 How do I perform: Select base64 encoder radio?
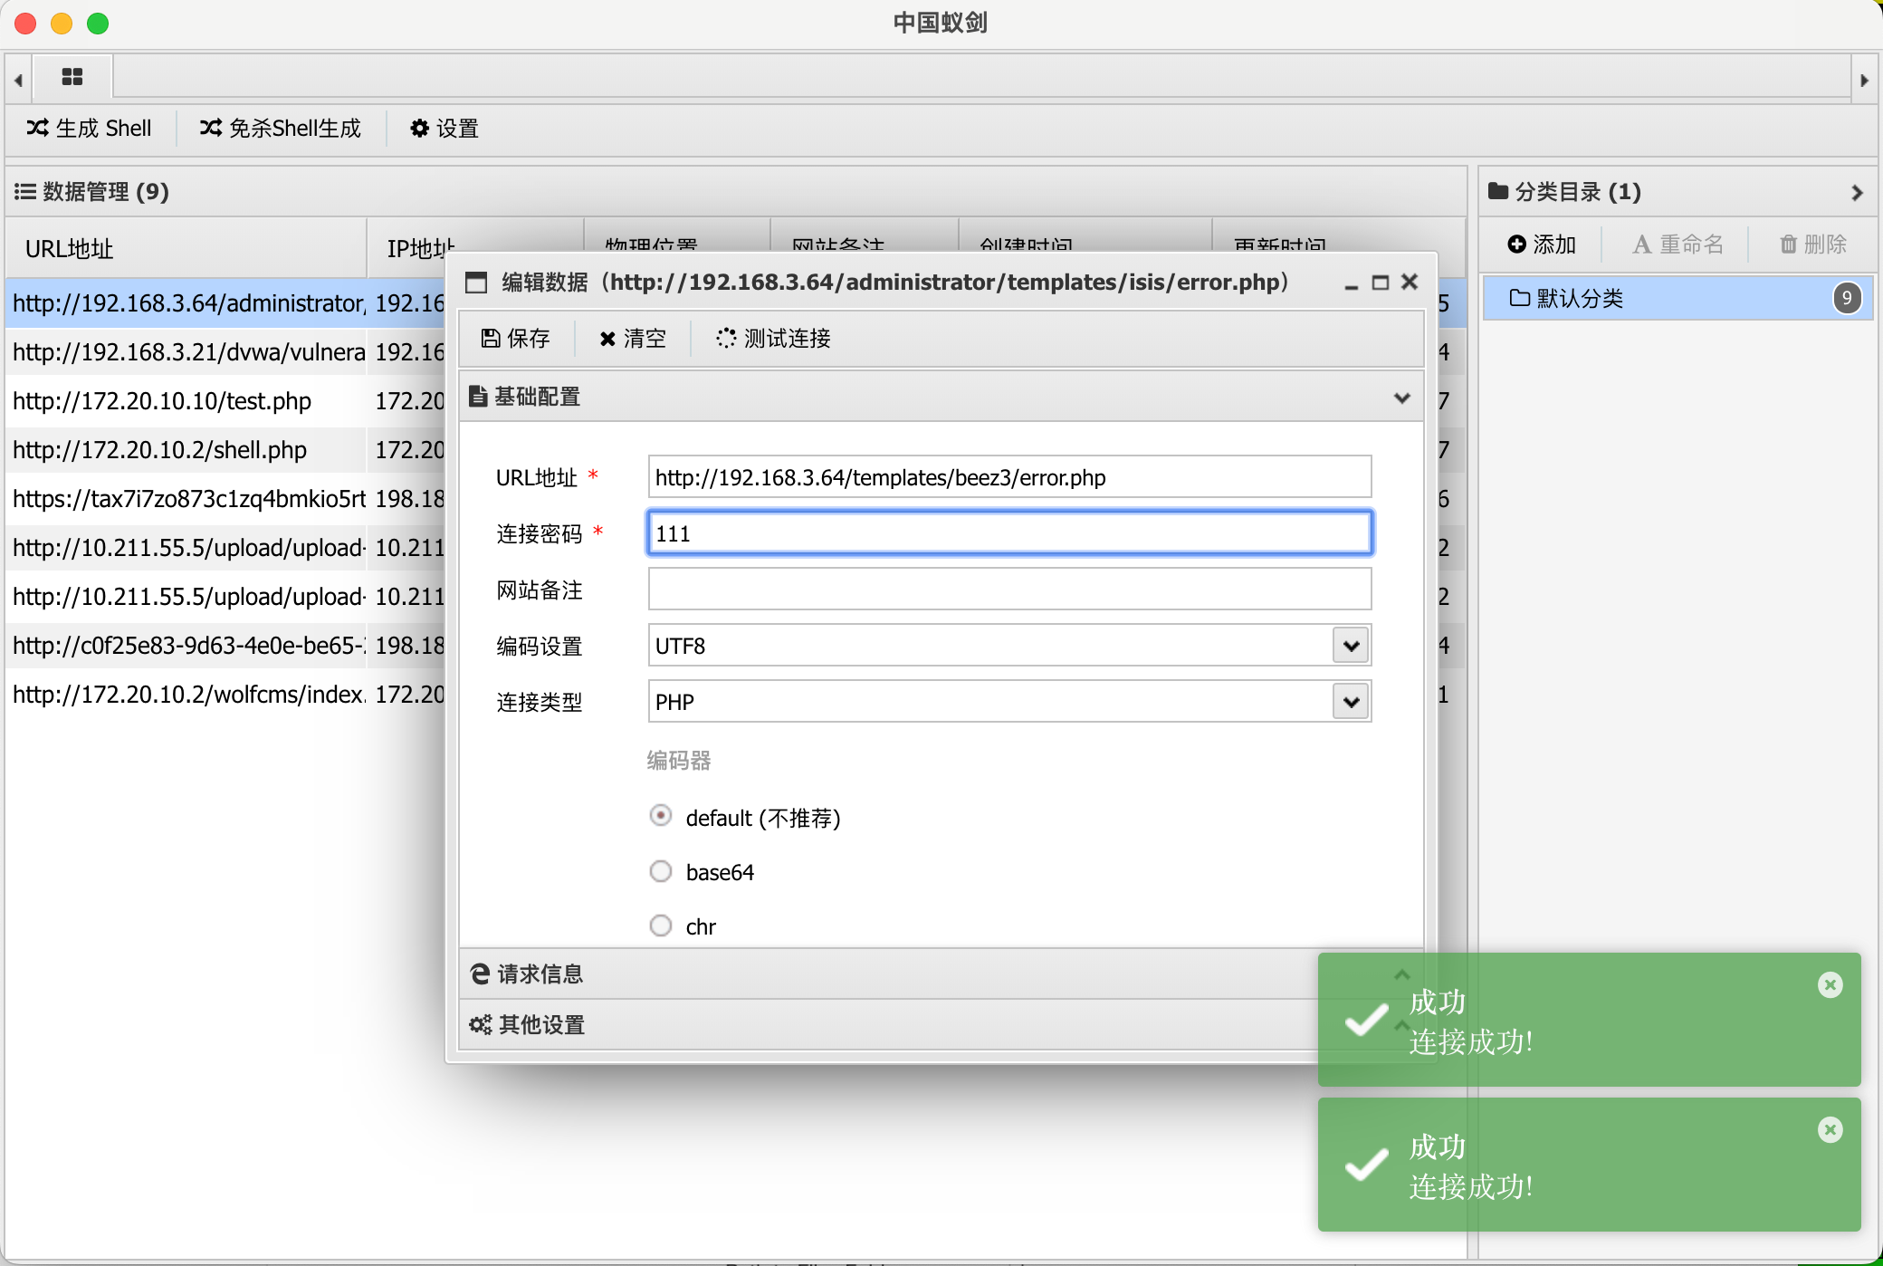[661, 871]
